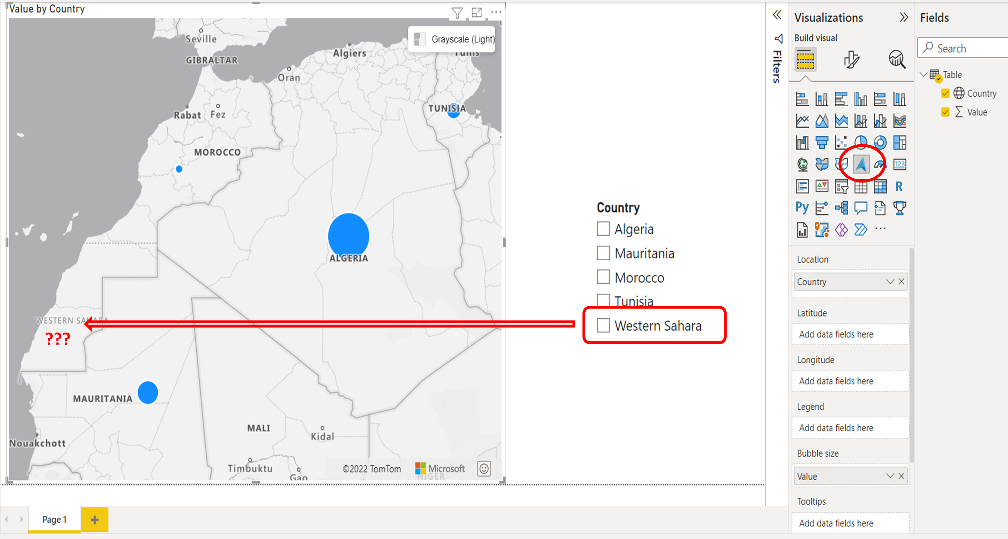Uncheck the Value field checkbox
This screenshot has width=1008, height=539.
(x=945, y=112)
